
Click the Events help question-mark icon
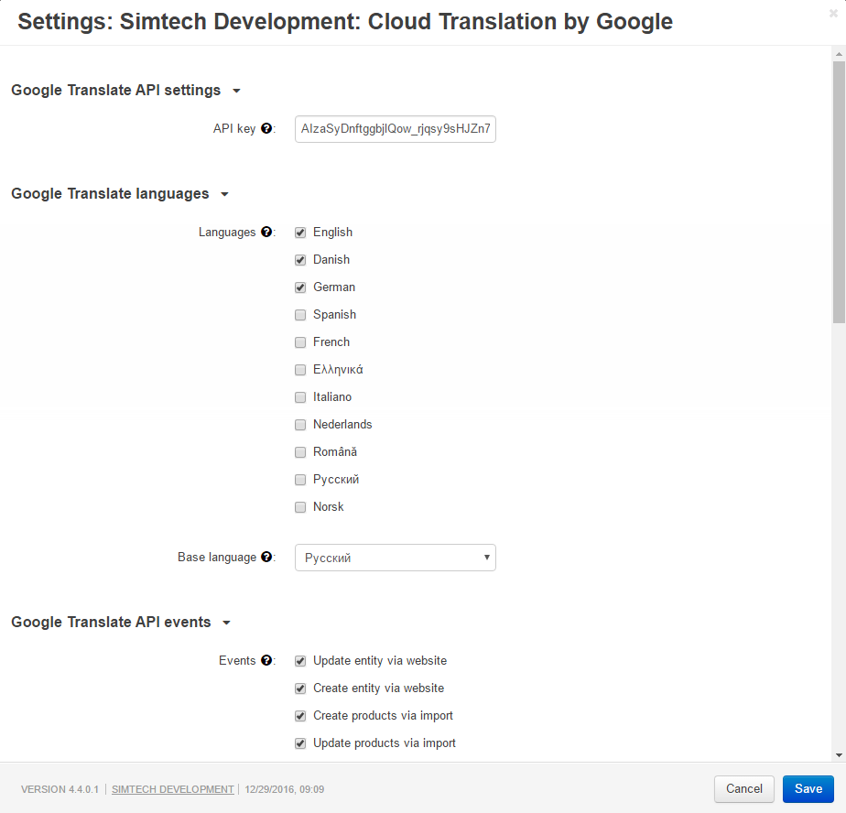tap(266, 660)
